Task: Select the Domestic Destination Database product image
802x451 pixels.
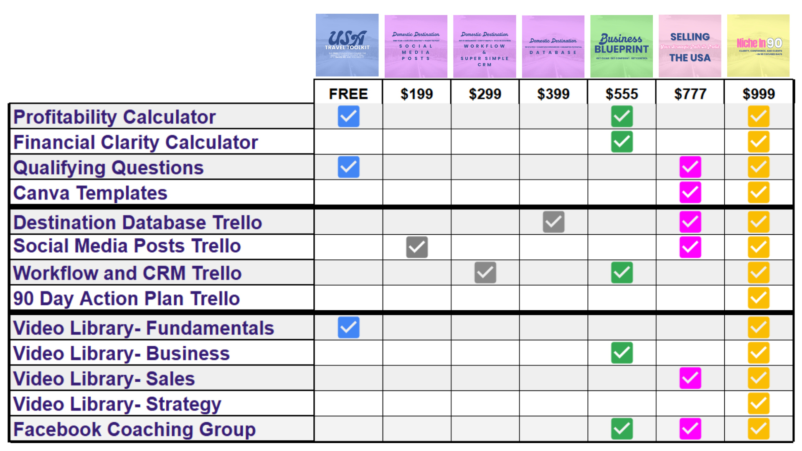Action: 553,46
